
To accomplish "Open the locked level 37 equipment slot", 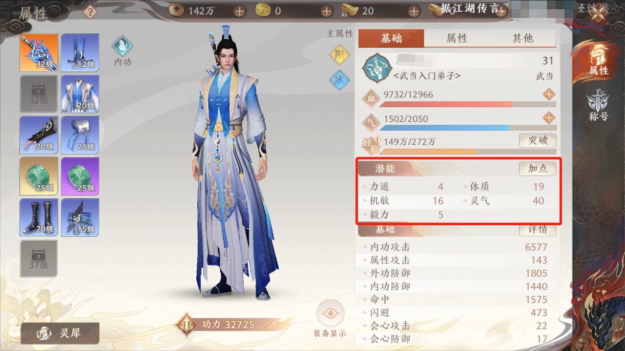I will click(39, 258).
